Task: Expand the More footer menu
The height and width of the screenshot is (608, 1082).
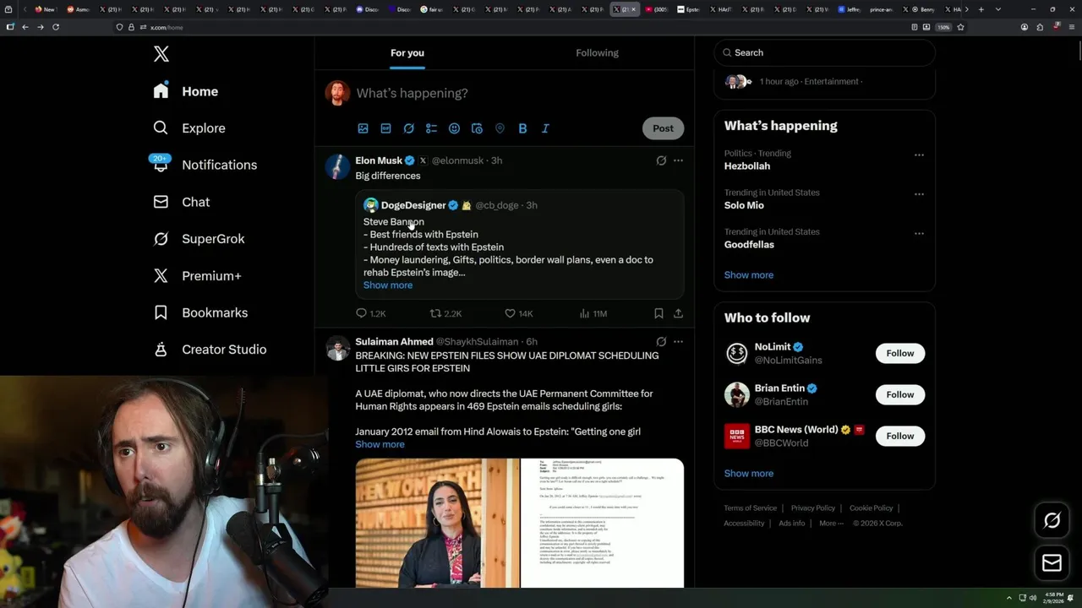Action: click(x=831, y=524)
